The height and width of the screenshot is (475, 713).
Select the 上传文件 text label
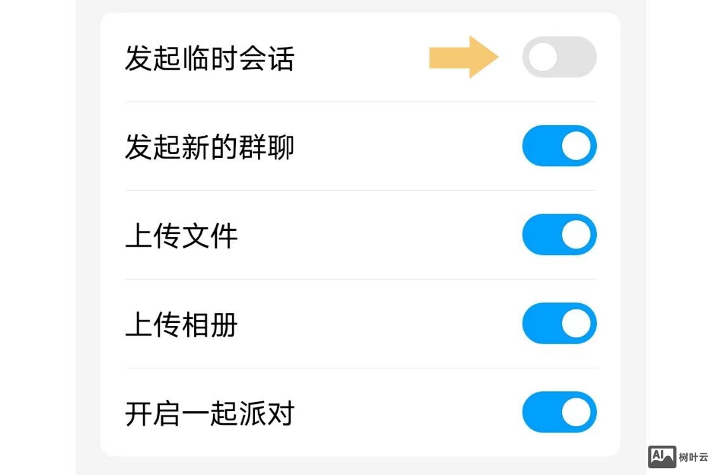point(181,235)
